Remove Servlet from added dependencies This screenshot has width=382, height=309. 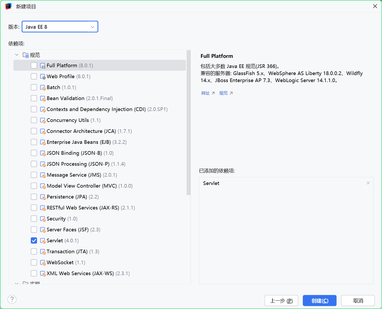pos(368,183)
